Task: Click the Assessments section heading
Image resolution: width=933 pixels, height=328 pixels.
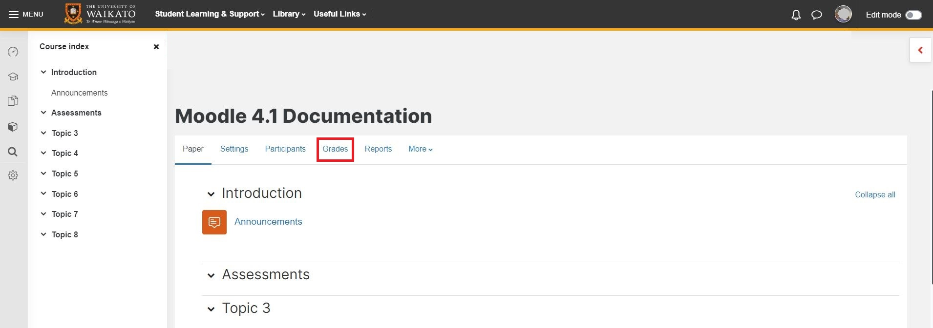Action: tap(266, 275)
